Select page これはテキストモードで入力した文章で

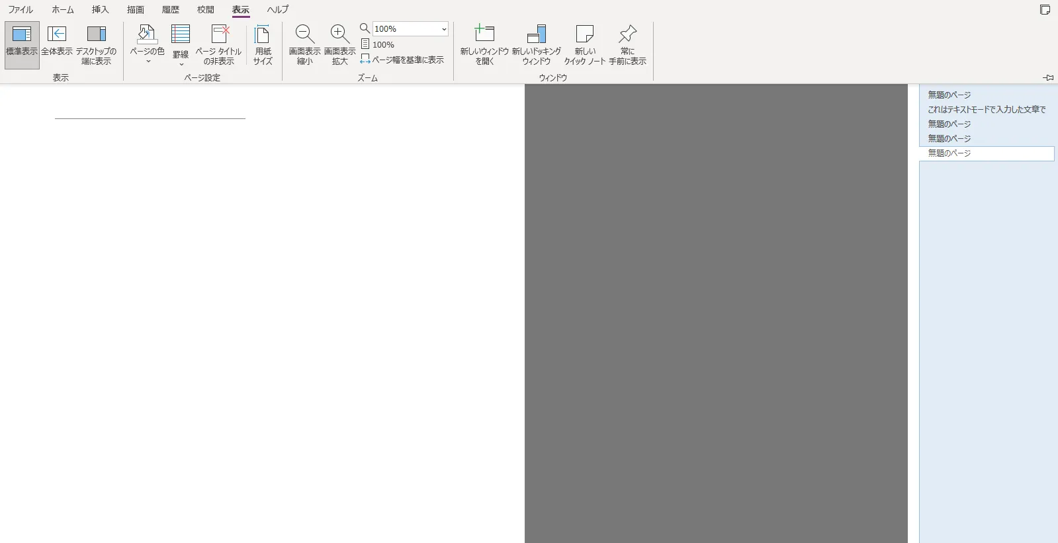tap(986, 110)
